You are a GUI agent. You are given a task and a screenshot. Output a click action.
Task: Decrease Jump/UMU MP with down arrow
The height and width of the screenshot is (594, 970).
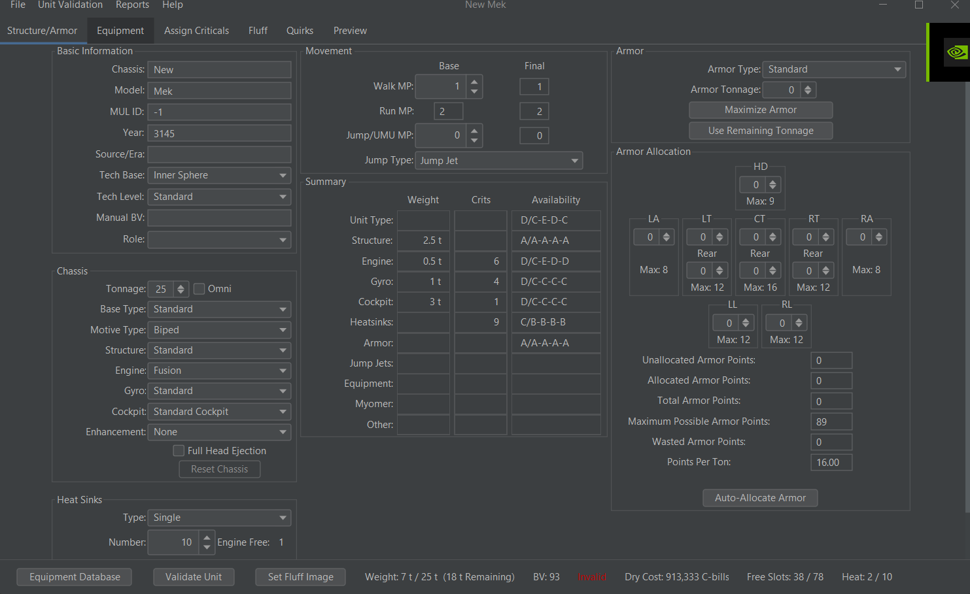474,140
